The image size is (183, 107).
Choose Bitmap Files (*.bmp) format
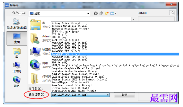(x=66, y=23)
